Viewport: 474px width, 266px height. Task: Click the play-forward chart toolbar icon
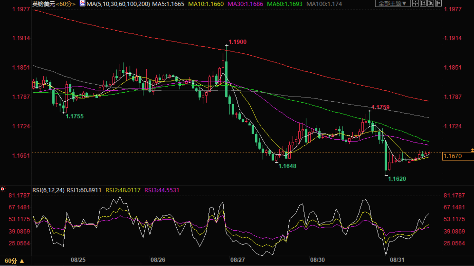click(431, 3)
